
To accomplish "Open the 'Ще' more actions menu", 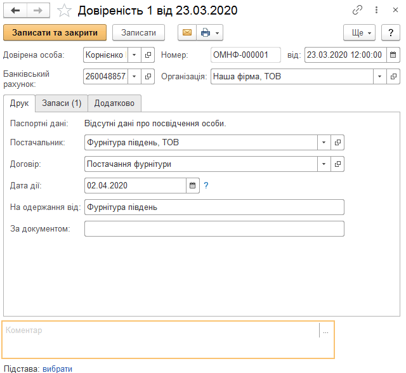I will [x=360, y=32].
